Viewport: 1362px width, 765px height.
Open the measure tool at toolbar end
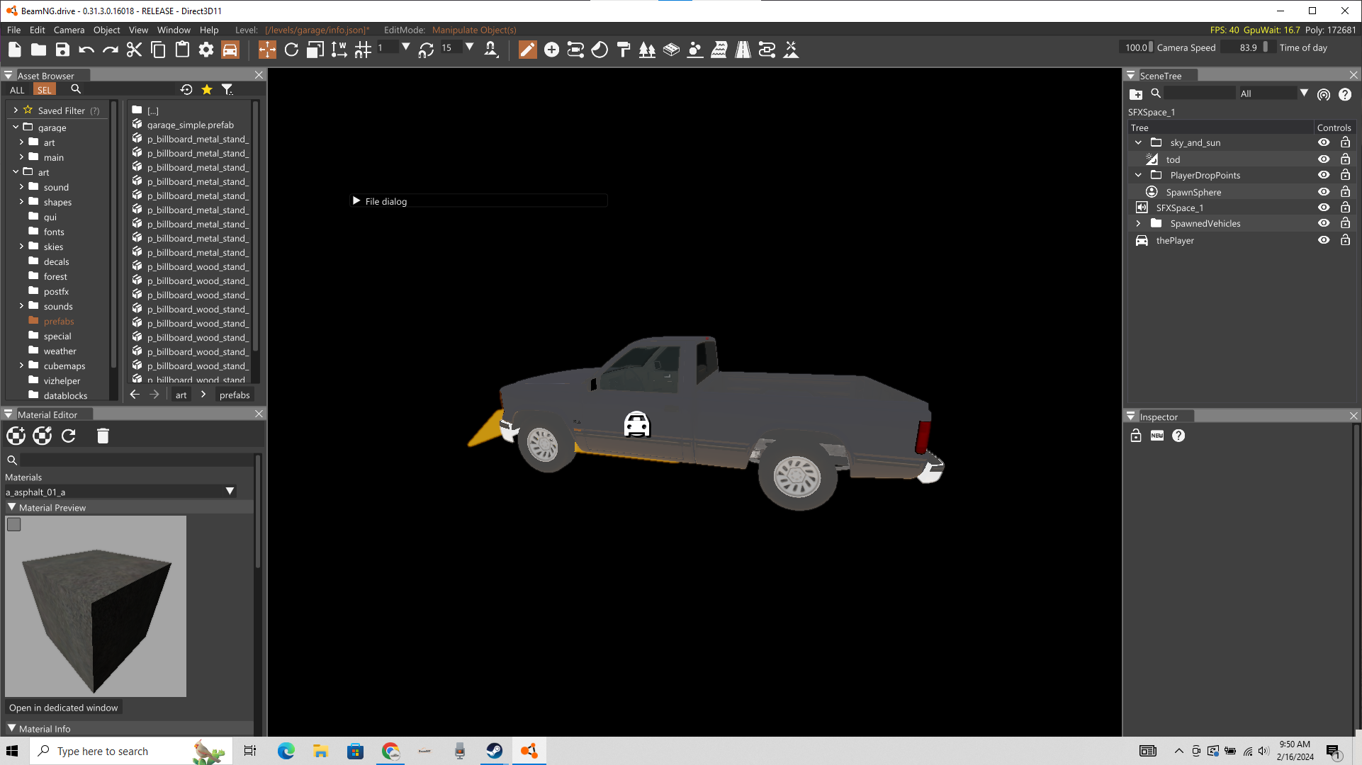[791, 50]
